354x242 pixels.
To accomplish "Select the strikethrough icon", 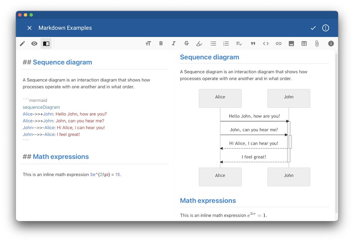I will 186,43.
